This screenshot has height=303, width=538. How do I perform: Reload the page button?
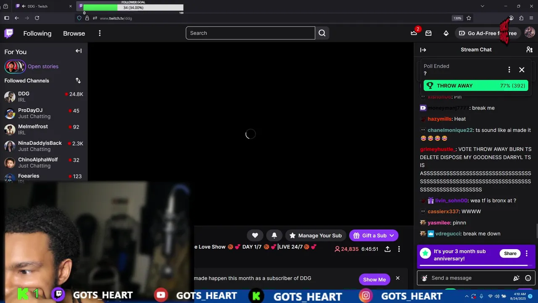click(x=37, y=18)
